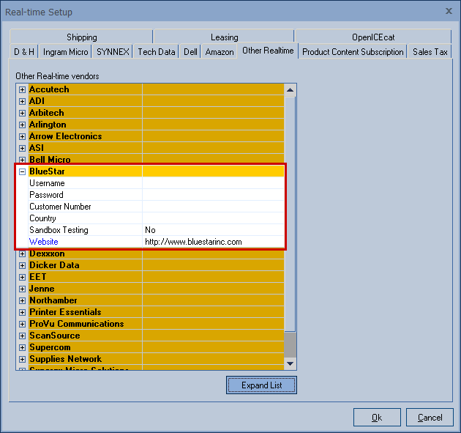The width and height of the screenshot is (461, 433).
Task: Switch to the Ingram Micro tab
Action: 65,52
